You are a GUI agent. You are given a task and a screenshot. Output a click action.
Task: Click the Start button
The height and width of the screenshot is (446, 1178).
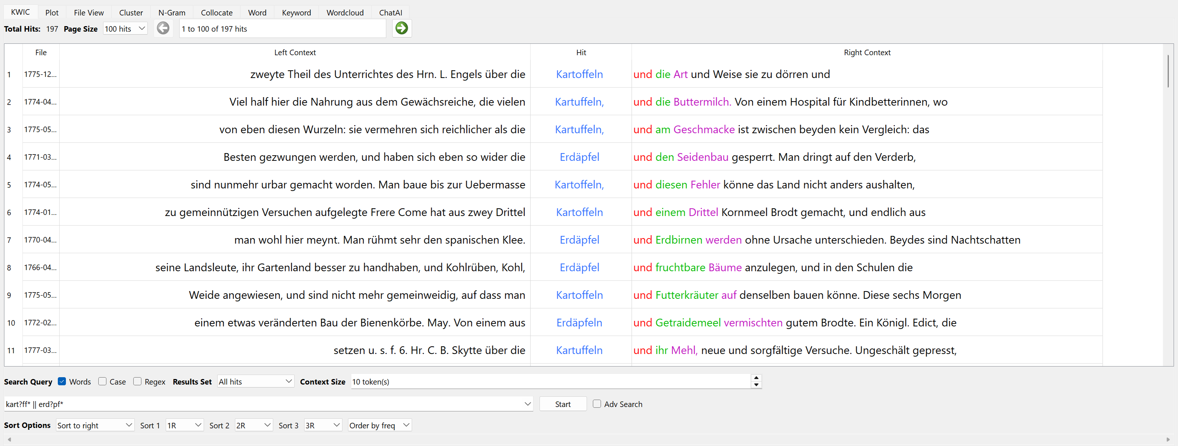pos(562,404)
